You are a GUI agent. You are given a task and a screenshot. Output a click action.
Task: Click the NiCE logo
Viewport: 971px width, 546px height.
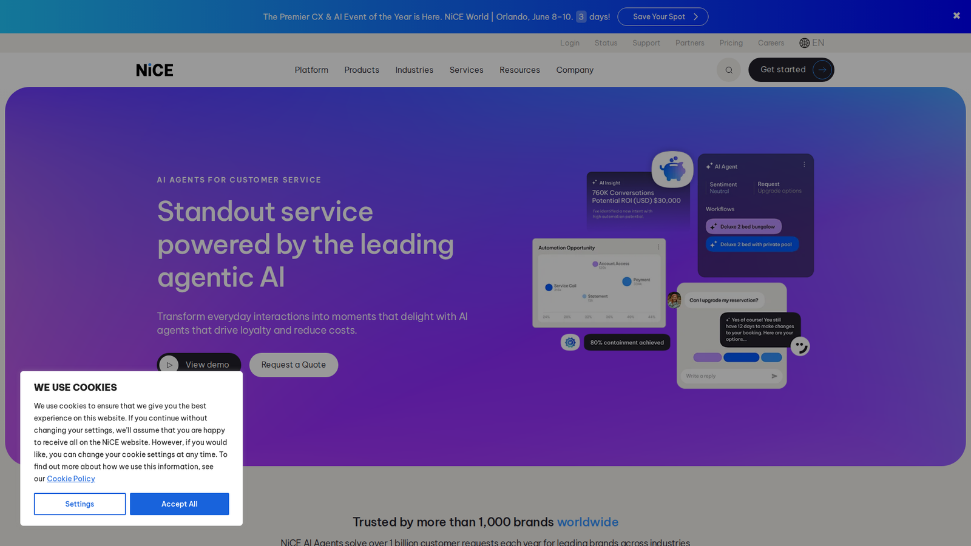(155, 70)
